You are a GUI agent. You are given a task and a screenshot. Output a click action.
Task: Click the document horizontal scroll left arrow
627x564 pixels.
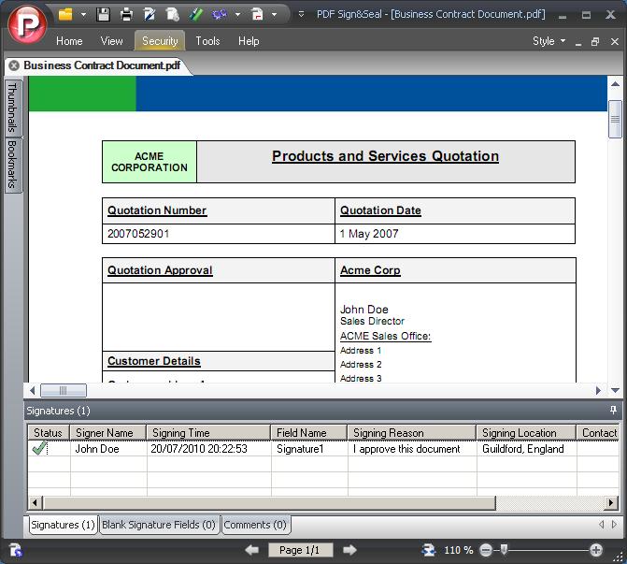33,390
